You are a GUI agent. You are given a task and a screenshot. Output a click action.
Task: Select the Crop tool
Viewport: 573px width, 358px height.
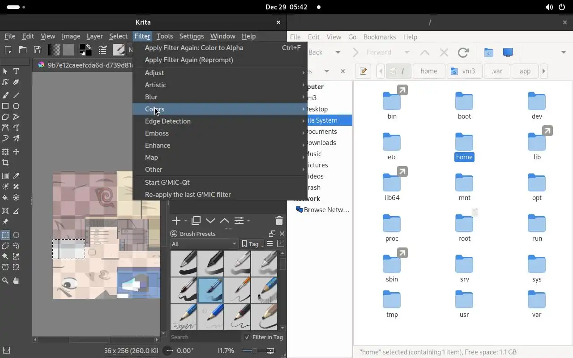[5, 163]
